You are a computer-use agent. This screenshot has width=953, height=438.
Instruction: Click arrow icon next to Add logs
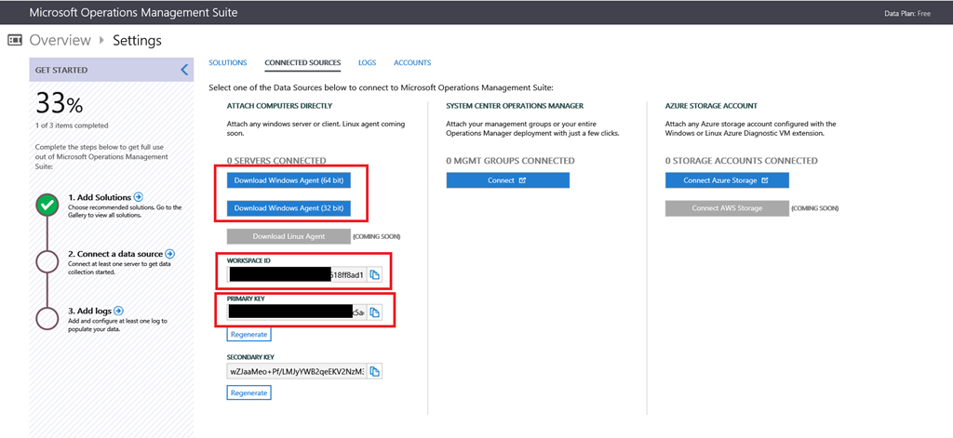[x=118, y=311]
